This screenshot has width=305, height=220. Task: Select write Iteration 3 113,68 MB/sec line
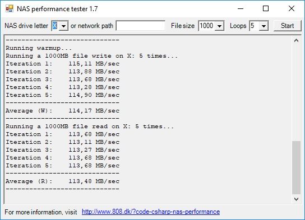(62, 79)
